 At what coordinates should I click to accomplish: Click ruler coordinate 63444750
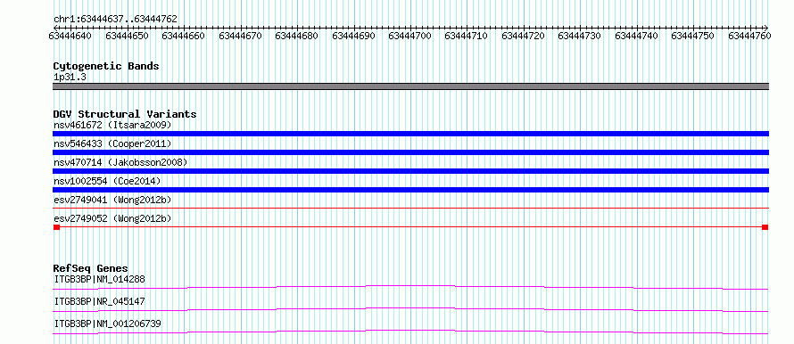pos(692,37)
